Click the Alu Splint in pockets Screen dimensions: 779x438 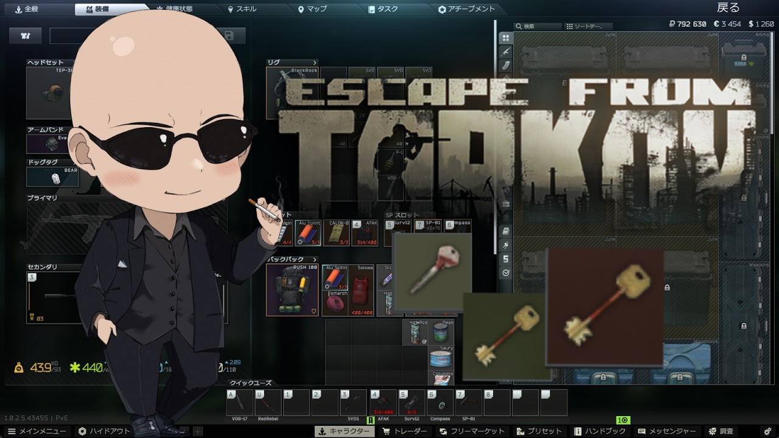(x=308, y=234)
